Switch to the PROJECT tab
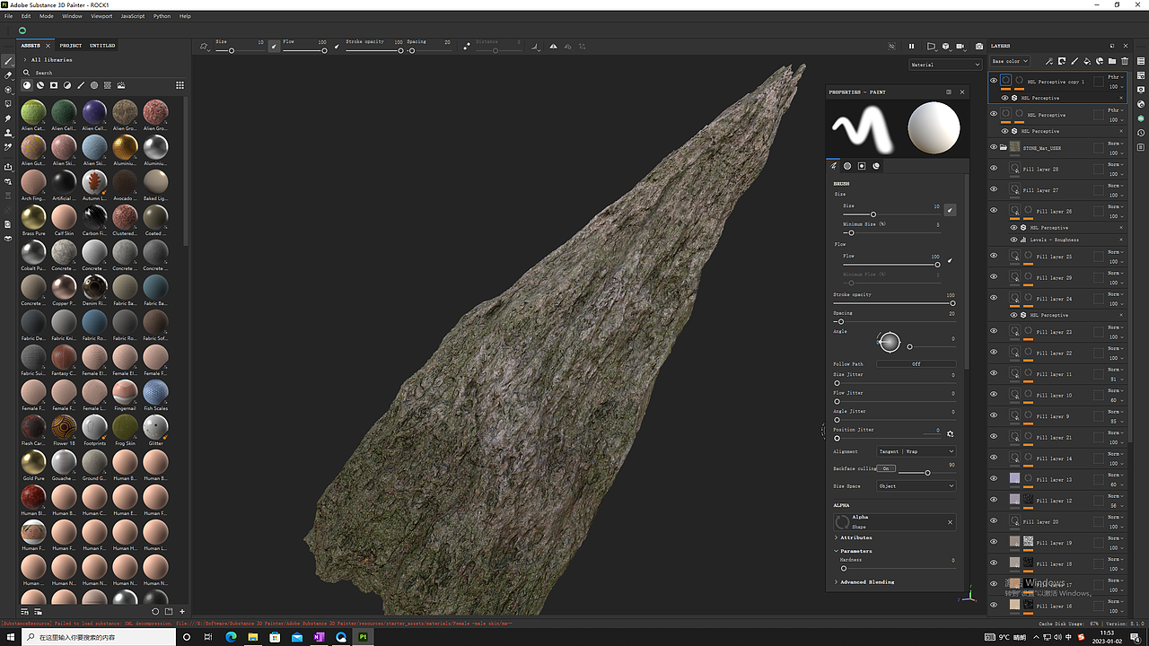1149x646 pixels. (71, 45)
